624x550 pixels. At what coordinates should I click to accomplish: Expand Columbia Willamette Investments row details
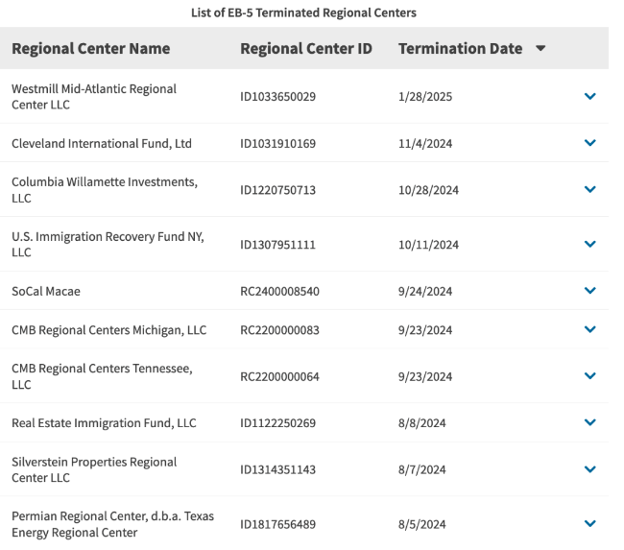[589, 189]
